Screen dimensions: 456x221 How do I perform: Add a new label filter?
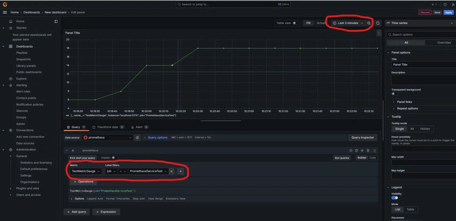[181, 171]
